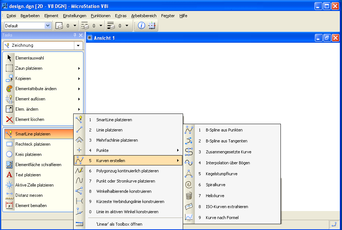Viewport: 342px width, 230px height.
Task: Expand the Zeichnung task dropdown
Action: point(78,46)
